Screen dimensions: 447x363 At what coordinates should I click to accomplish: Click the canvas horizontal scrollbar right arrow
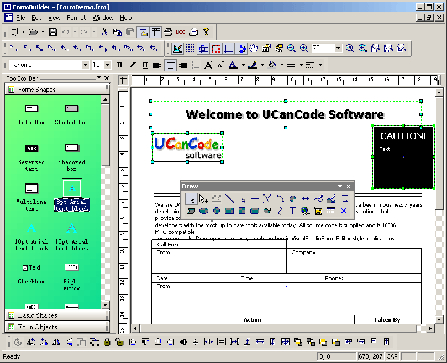430,329
